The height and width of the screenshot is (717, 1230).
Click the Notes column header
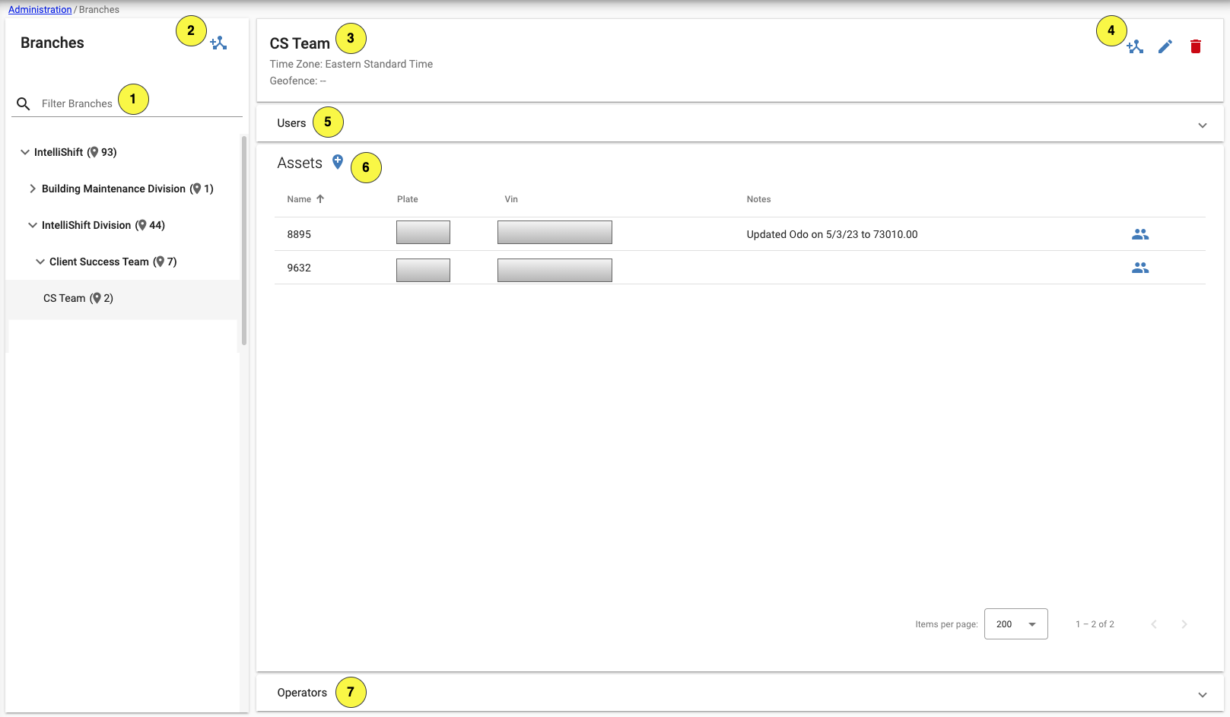pyautogui.click(x=758, y=199)
